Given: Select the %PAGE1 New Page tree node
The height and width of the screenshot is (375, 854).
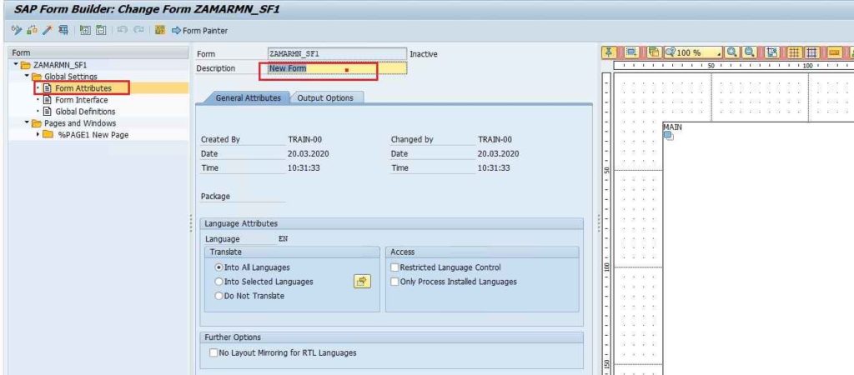Looking at the screenshot, I should [93, 134].
